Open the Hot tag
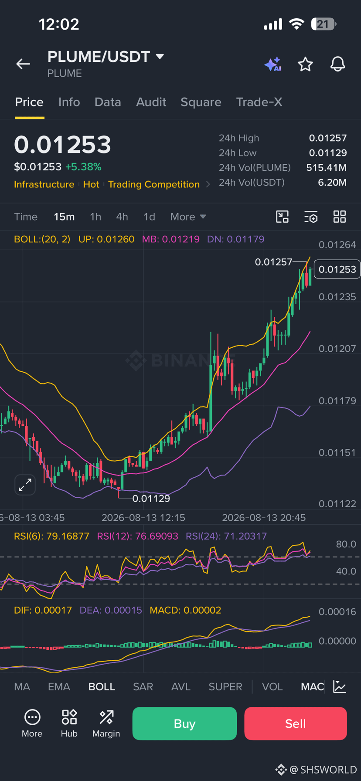 [91, 184]
